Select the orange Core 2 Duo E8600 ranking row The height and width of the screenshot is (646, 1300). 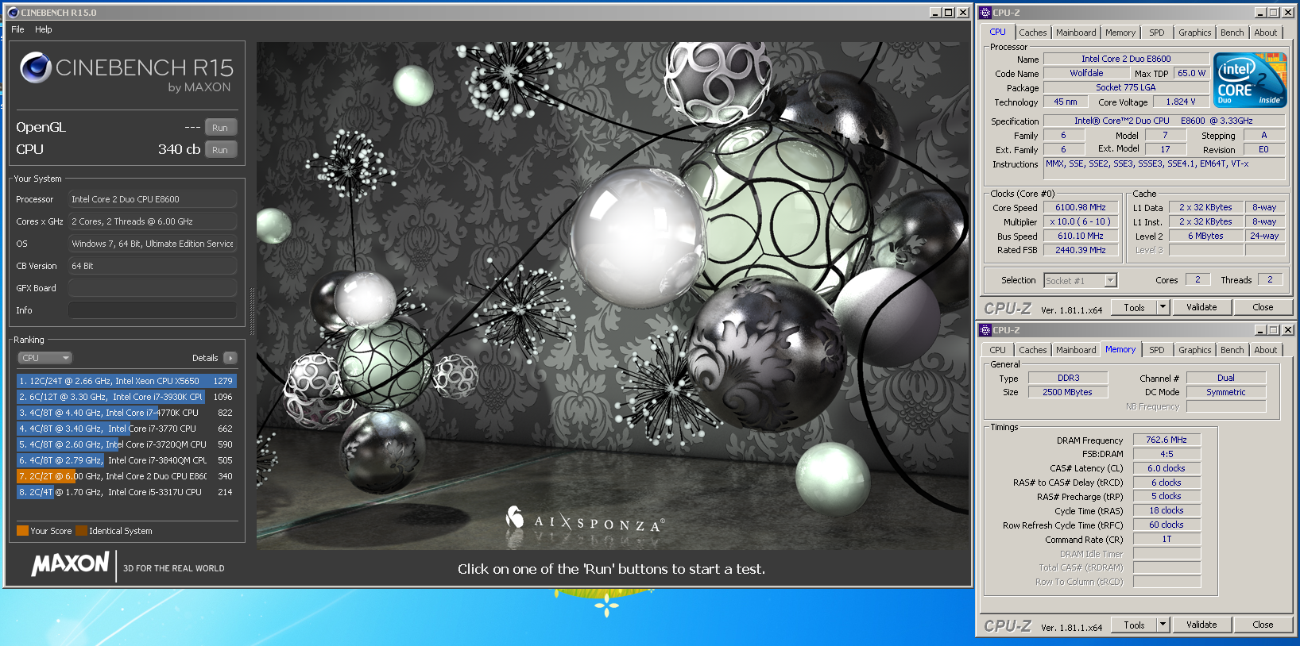(126, 476)
